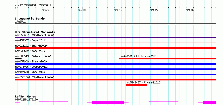Select the blue nsv1056788 variant bar

115,74
